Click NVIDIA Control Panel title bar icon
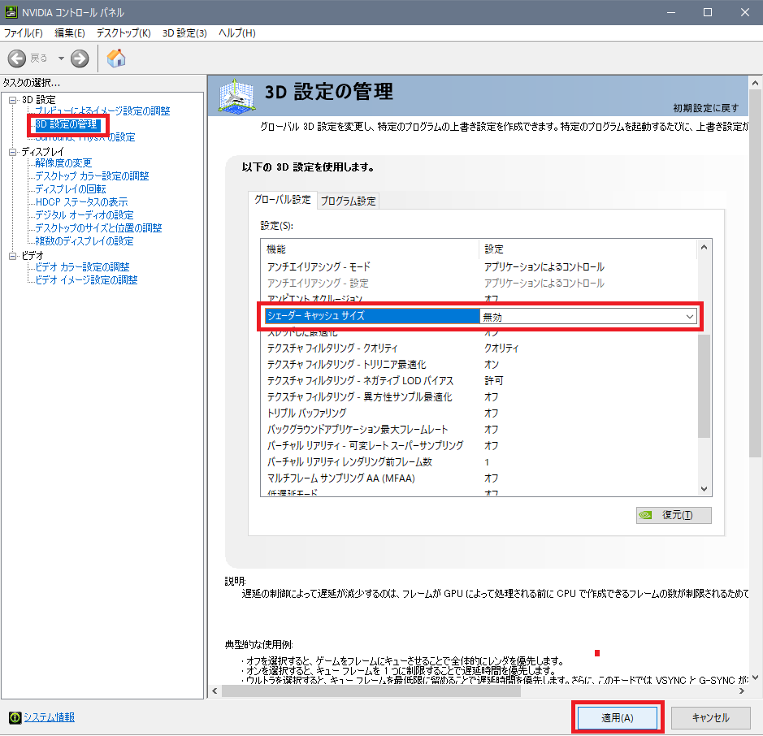 11,12
